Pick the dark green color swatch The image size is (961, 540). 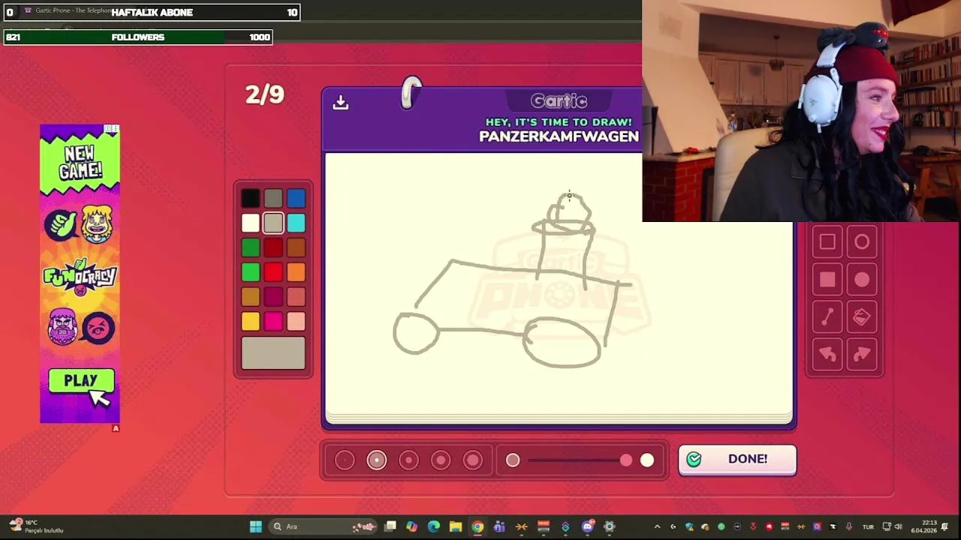(x=251, y=247)
